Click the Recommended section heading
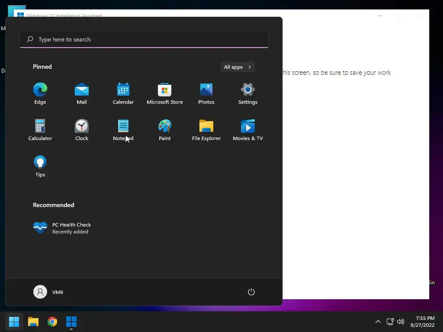This screenshot has height=332, width=443. click(x=53, y=205)
